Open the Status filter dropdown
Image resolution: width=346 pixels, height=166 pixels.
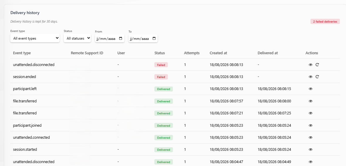pos(77,38)
